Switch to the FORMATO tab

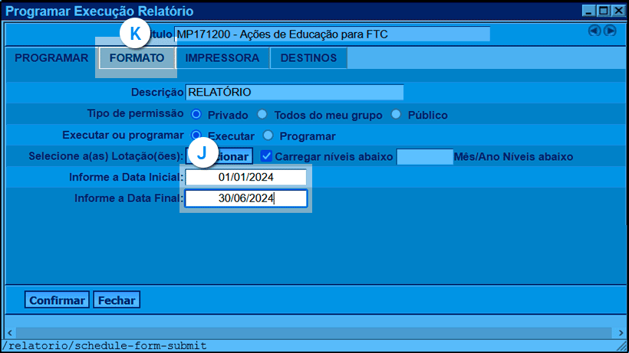137,58
